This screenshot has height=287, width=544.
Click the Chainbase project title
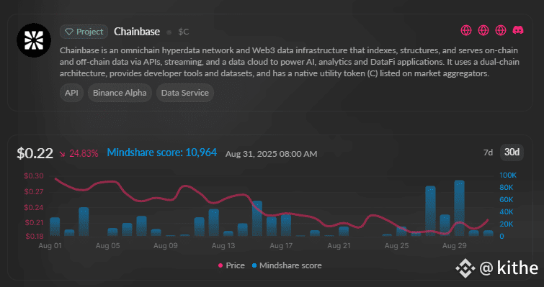tap(137, 32)
